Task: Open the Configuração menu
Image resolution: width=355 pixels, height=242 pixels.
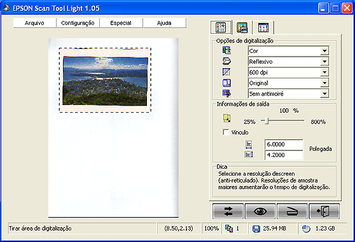Action: 78,23
